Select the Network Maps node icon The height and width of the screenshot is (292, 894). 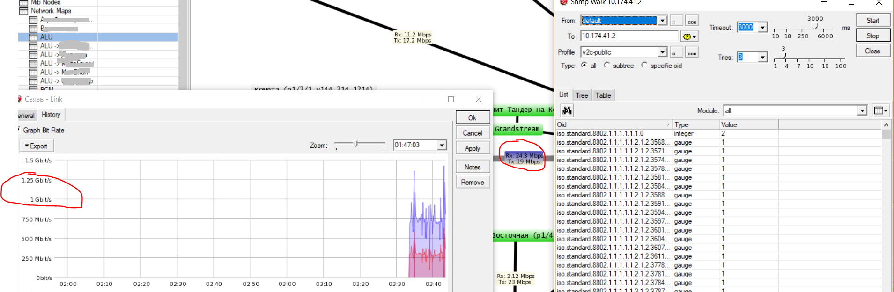[x=23, y=11]
